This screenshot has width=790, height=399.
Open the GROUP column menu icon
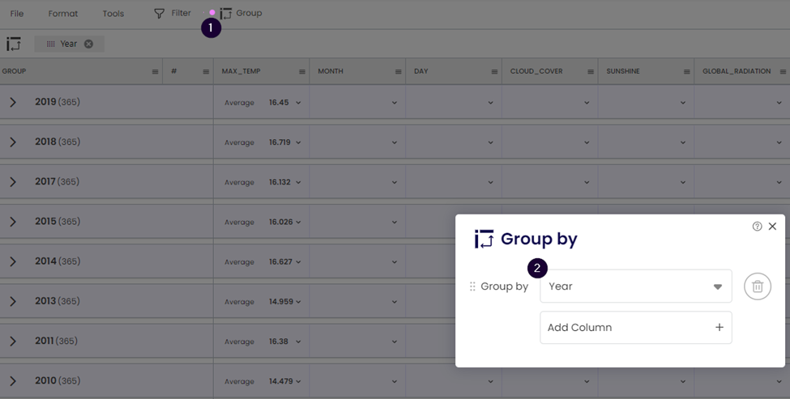156,72
